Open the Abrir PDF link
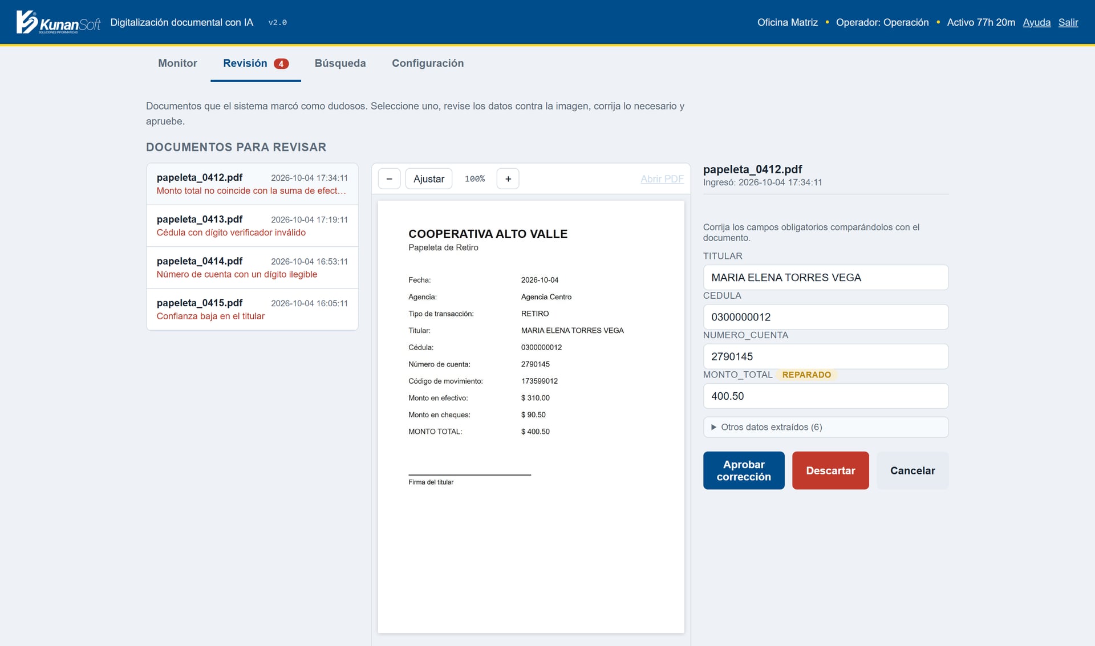 click(x=662, y=179)
